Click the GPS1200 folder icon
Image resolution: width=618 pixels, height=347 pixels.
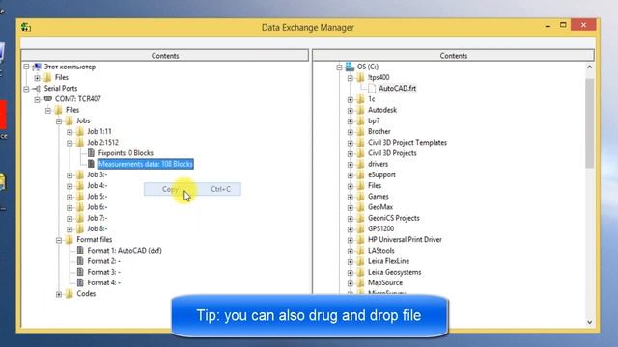[x=360, y=228]
